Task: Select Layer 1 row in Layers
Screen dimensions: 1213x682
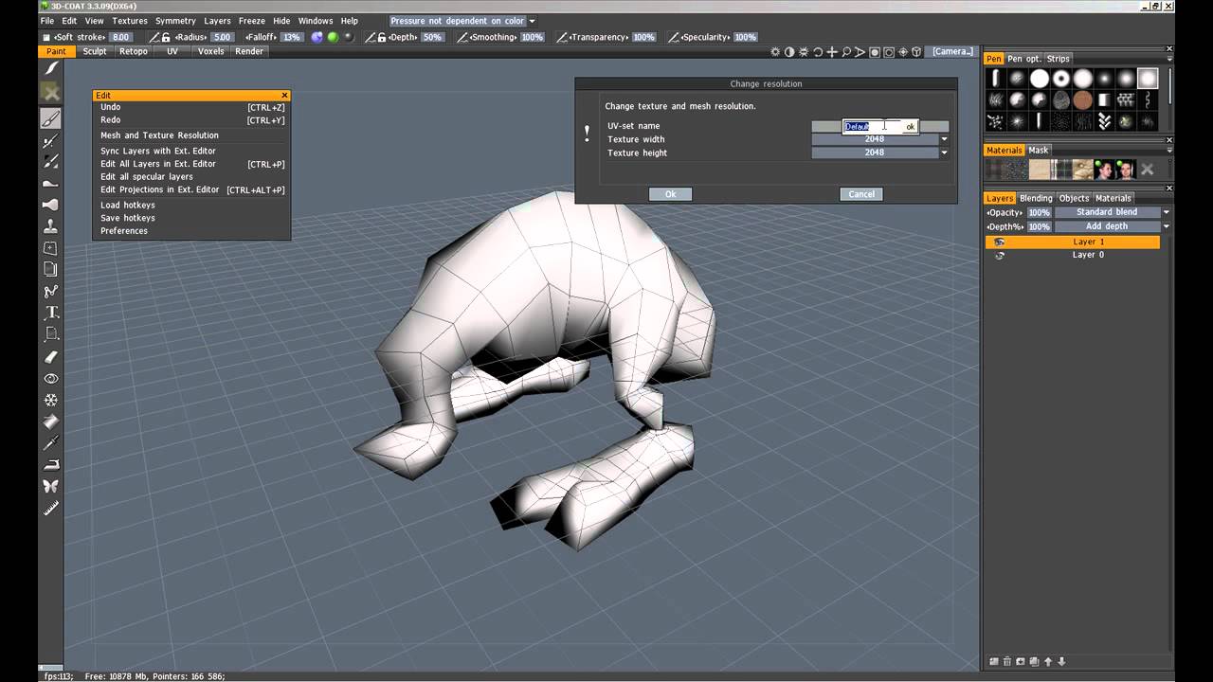Action: pos(1073,242)
